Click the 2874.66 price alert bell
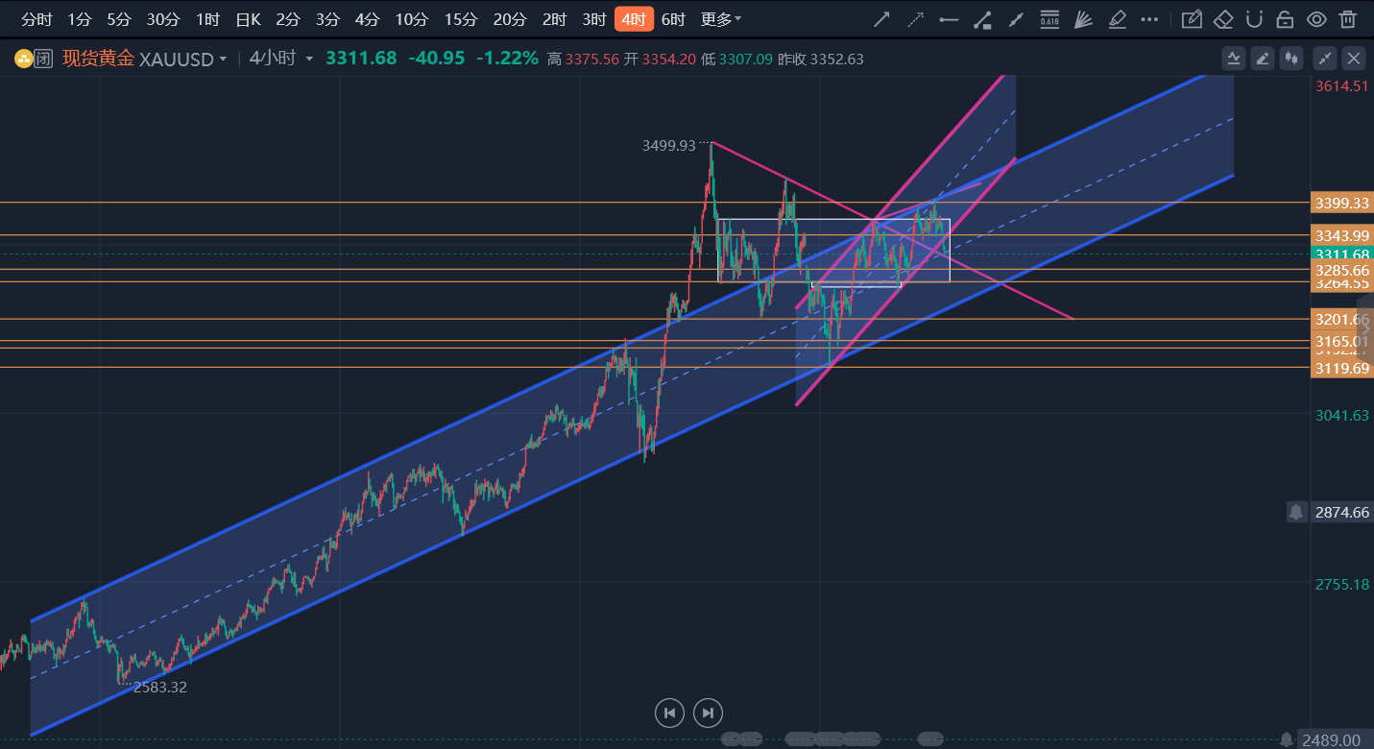The width and height of the screenshot is (1374, 749). pos(1296,512)
